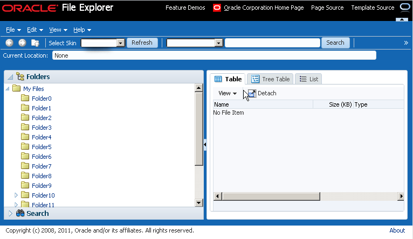Click the Refresh button
The height and width of the screenshot is (239, 413).
click(142, 43)
